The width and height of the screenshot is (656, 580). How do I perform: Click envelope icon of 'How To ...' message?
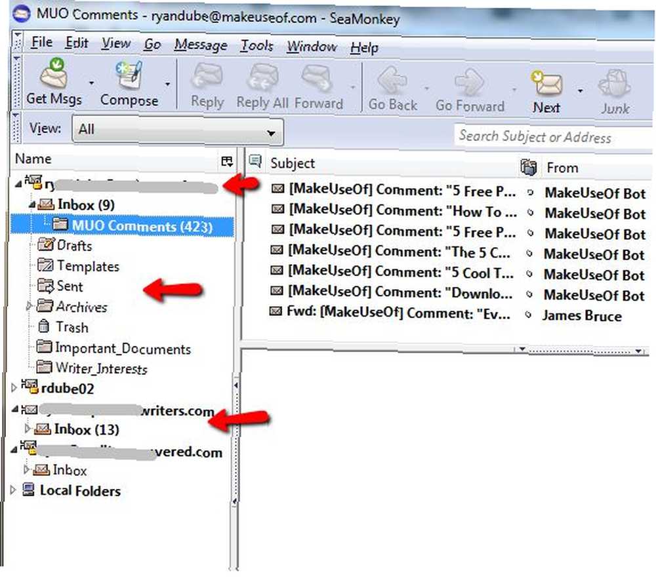coord(277,208)
